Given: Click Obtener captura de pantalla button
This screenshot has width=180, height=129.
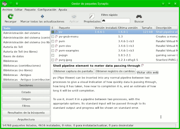Looking at the screenshot, I should click(73, 71).
